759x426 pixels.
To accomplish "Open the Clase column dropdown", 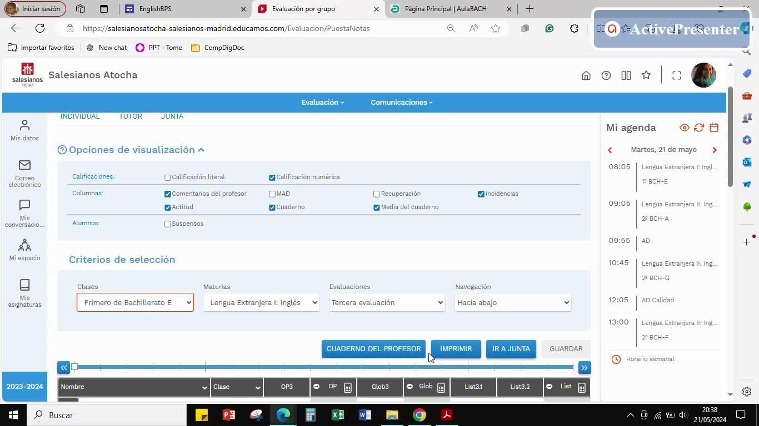I will pyautogui.click(x=258, y=387).
